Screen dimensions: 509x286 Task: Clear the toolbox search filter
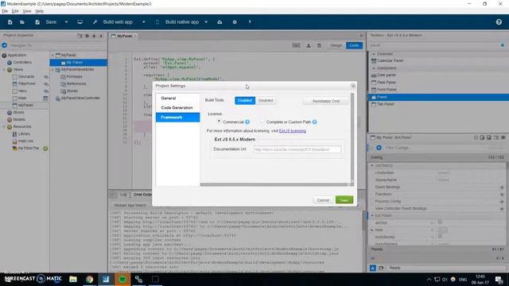[x=503, y=45]
